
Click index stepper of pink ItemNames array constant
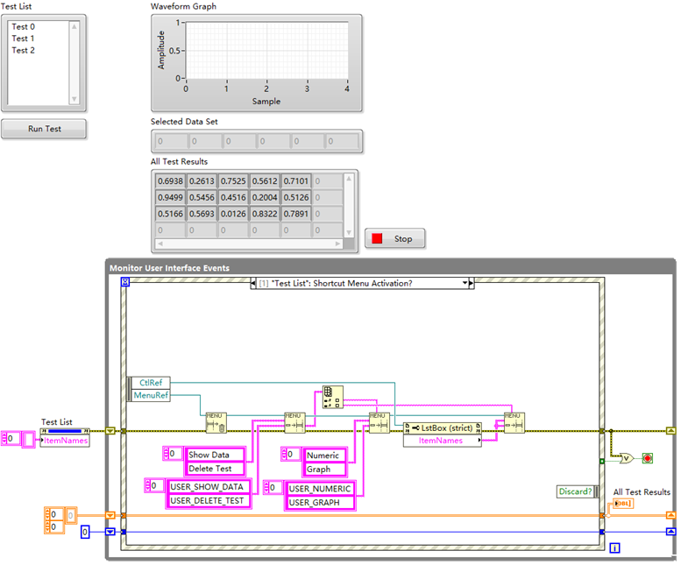click(x=4, y=438)
